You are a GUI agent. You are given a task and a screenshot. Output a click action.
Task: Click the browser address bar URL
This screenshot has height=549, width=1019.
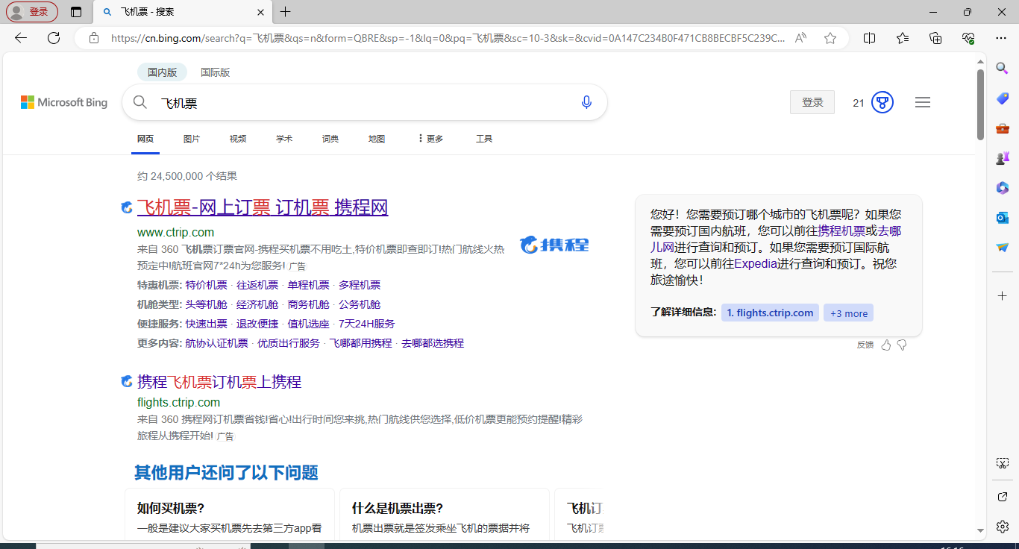pos(448,38)
